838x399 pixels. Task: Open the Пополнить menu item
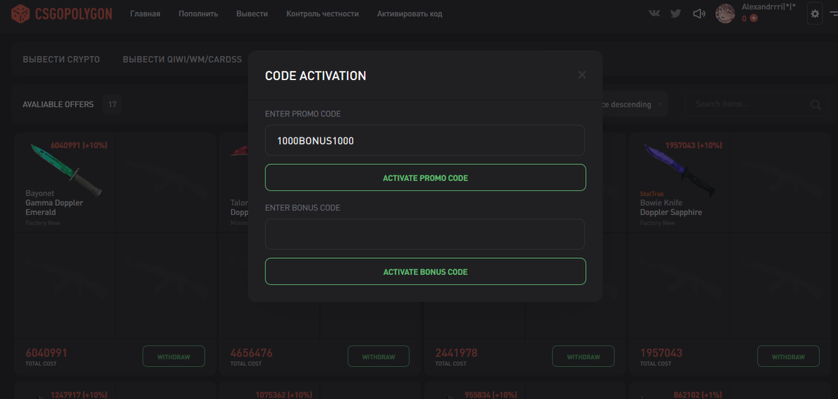198,13
